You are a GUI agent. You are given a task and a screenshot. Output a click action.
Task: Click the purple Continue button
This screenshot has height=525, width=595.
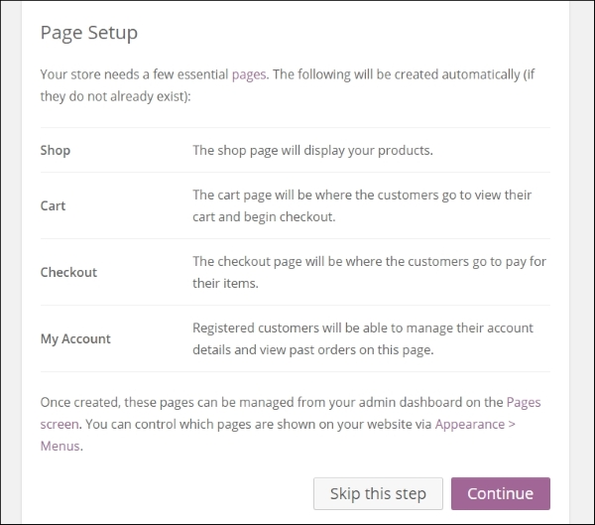pyautogui.click(x=500, y=493)
